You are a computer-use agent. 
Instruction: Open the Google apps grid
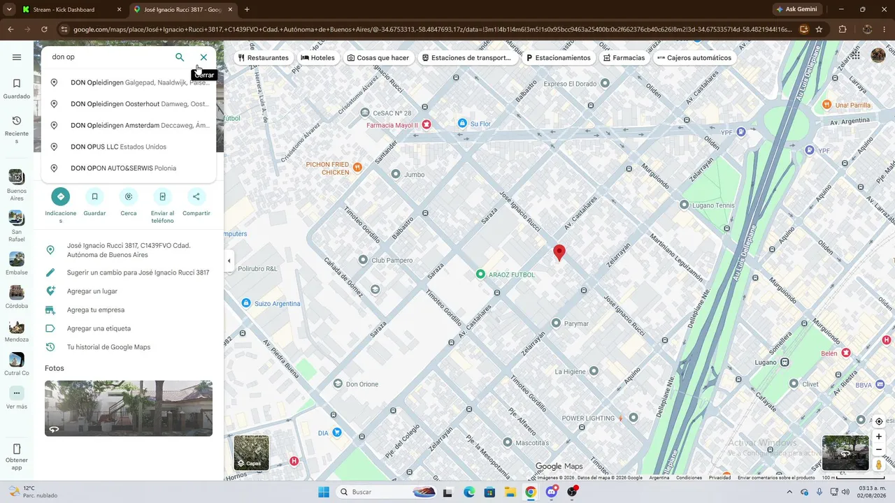[856, 55]
